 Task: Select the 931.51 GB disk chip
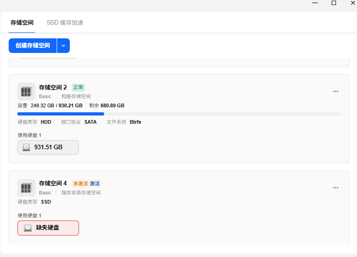click(x=48, y=147)
